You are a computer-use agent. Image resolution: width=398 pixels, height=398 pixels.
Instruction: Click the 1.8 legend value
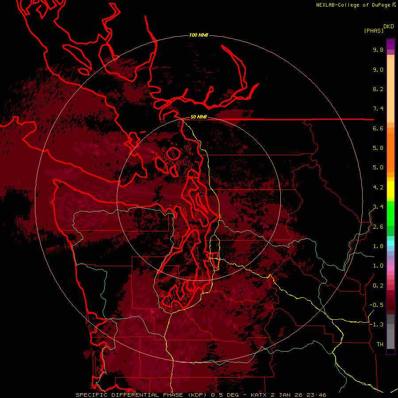[378, 246]
